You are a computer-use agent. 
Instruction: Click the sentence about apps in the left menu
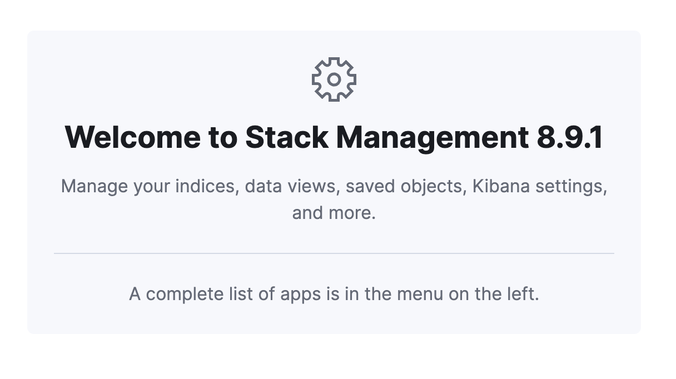tap(334, 293)
